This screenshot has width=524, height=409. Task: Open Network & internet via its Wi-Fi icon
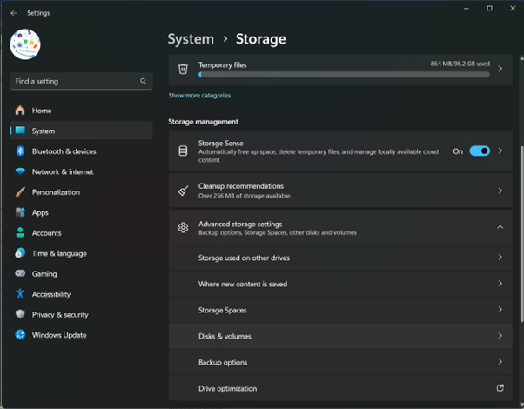point(19,171)
